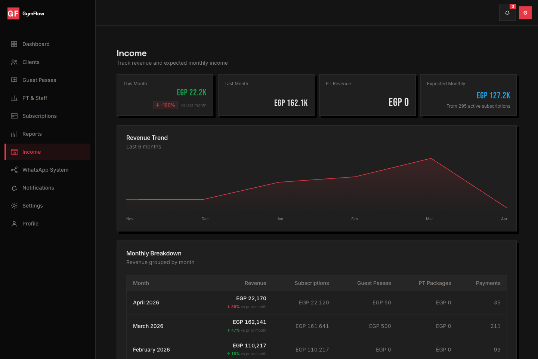Click the Reports bar chart icon
This screenshot has width=538, height=359.
tap(14, 134)
